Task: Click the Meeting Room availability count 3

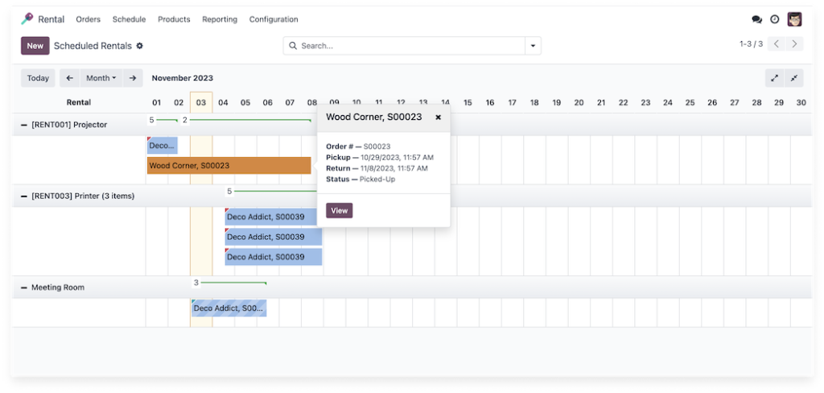Action: pos(196,283)
